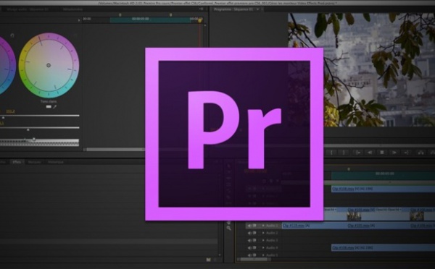This screenshot has width=435, height=269.
Task: Click center point of Tons clairs color wheel
Action: [x=49, y=65]
